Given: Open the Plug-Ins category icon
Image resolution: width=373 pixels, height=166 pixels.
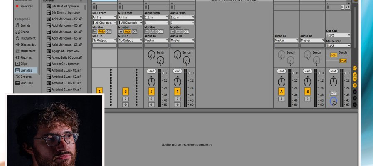Looking at the screenshot, I should (x=17, y=58).
